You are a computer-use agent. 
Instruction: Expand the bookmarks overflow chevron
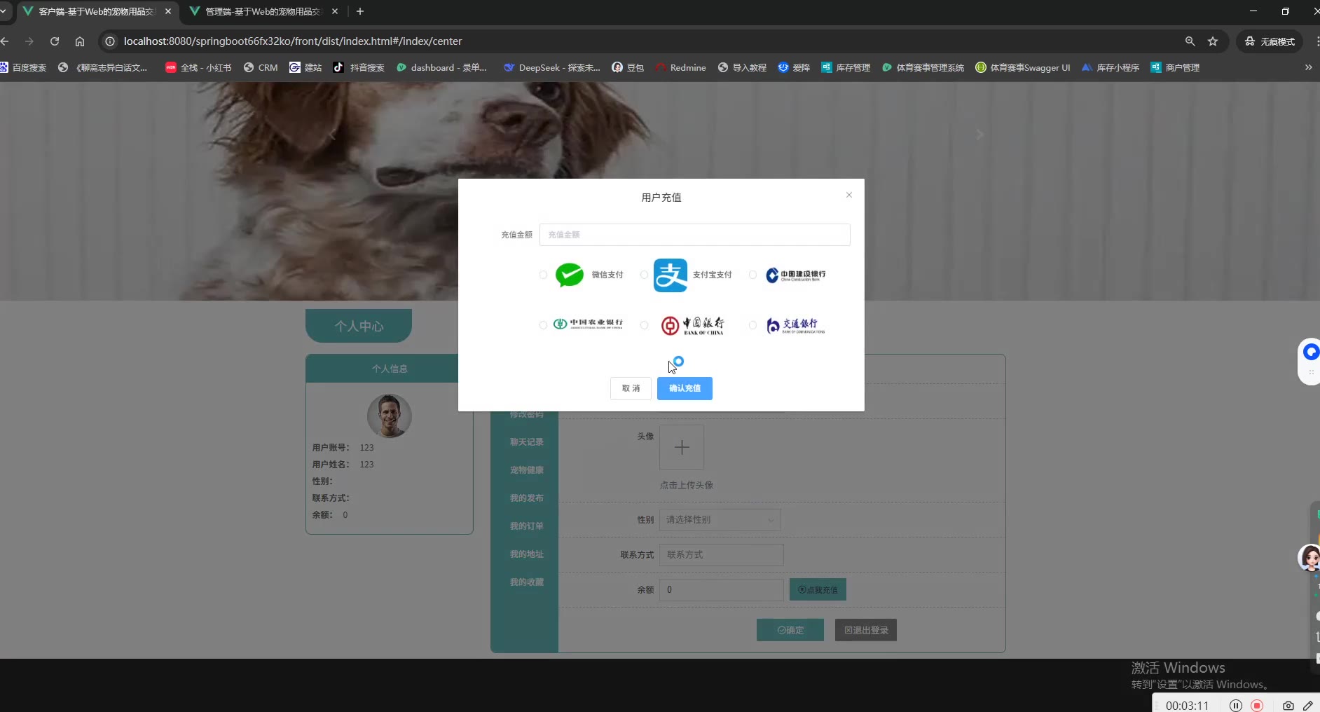coord(1308,67)
